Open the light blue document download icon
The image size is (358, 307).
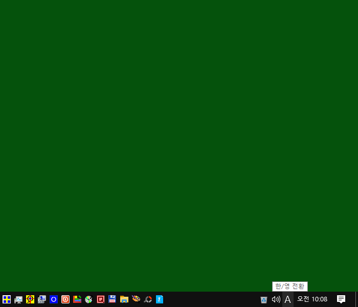(160, 299)
